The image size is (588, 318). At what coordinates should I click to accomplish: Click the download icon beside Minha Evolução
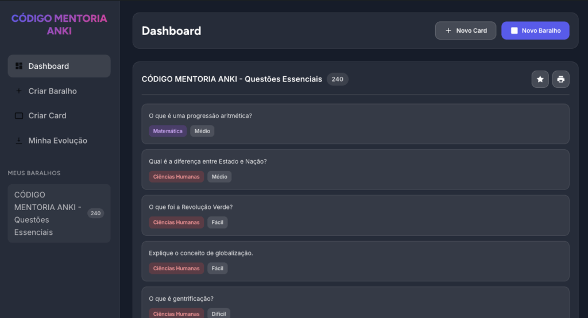tap(19, 141)
